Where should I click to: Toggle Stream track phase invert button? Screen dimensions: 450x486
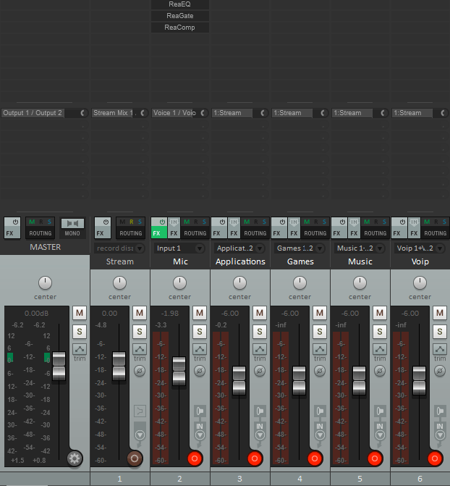[140, 371]
